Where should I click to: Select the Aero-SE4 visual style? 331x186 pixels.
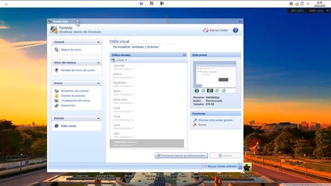tap(147, 67)
